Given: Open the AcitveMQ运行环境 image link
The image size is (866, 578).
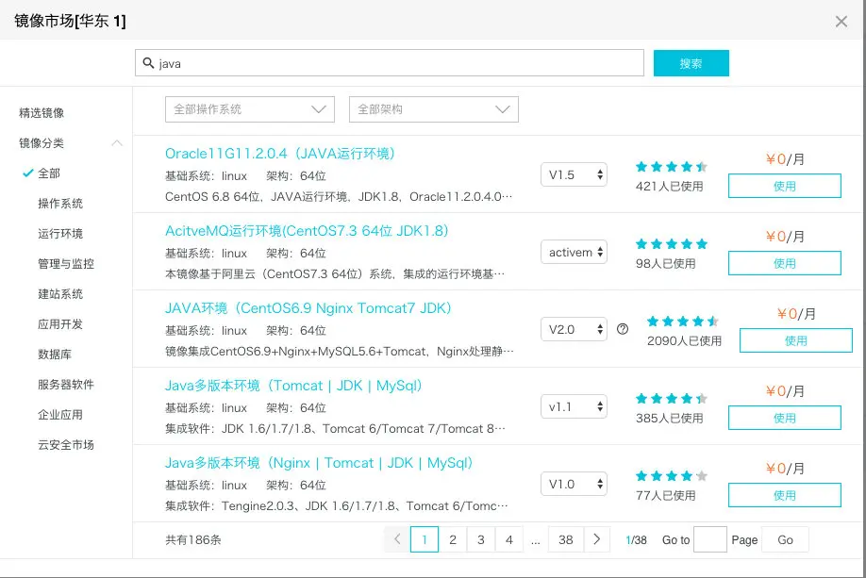Looking at the screenshot, I should tap(307, 231).
